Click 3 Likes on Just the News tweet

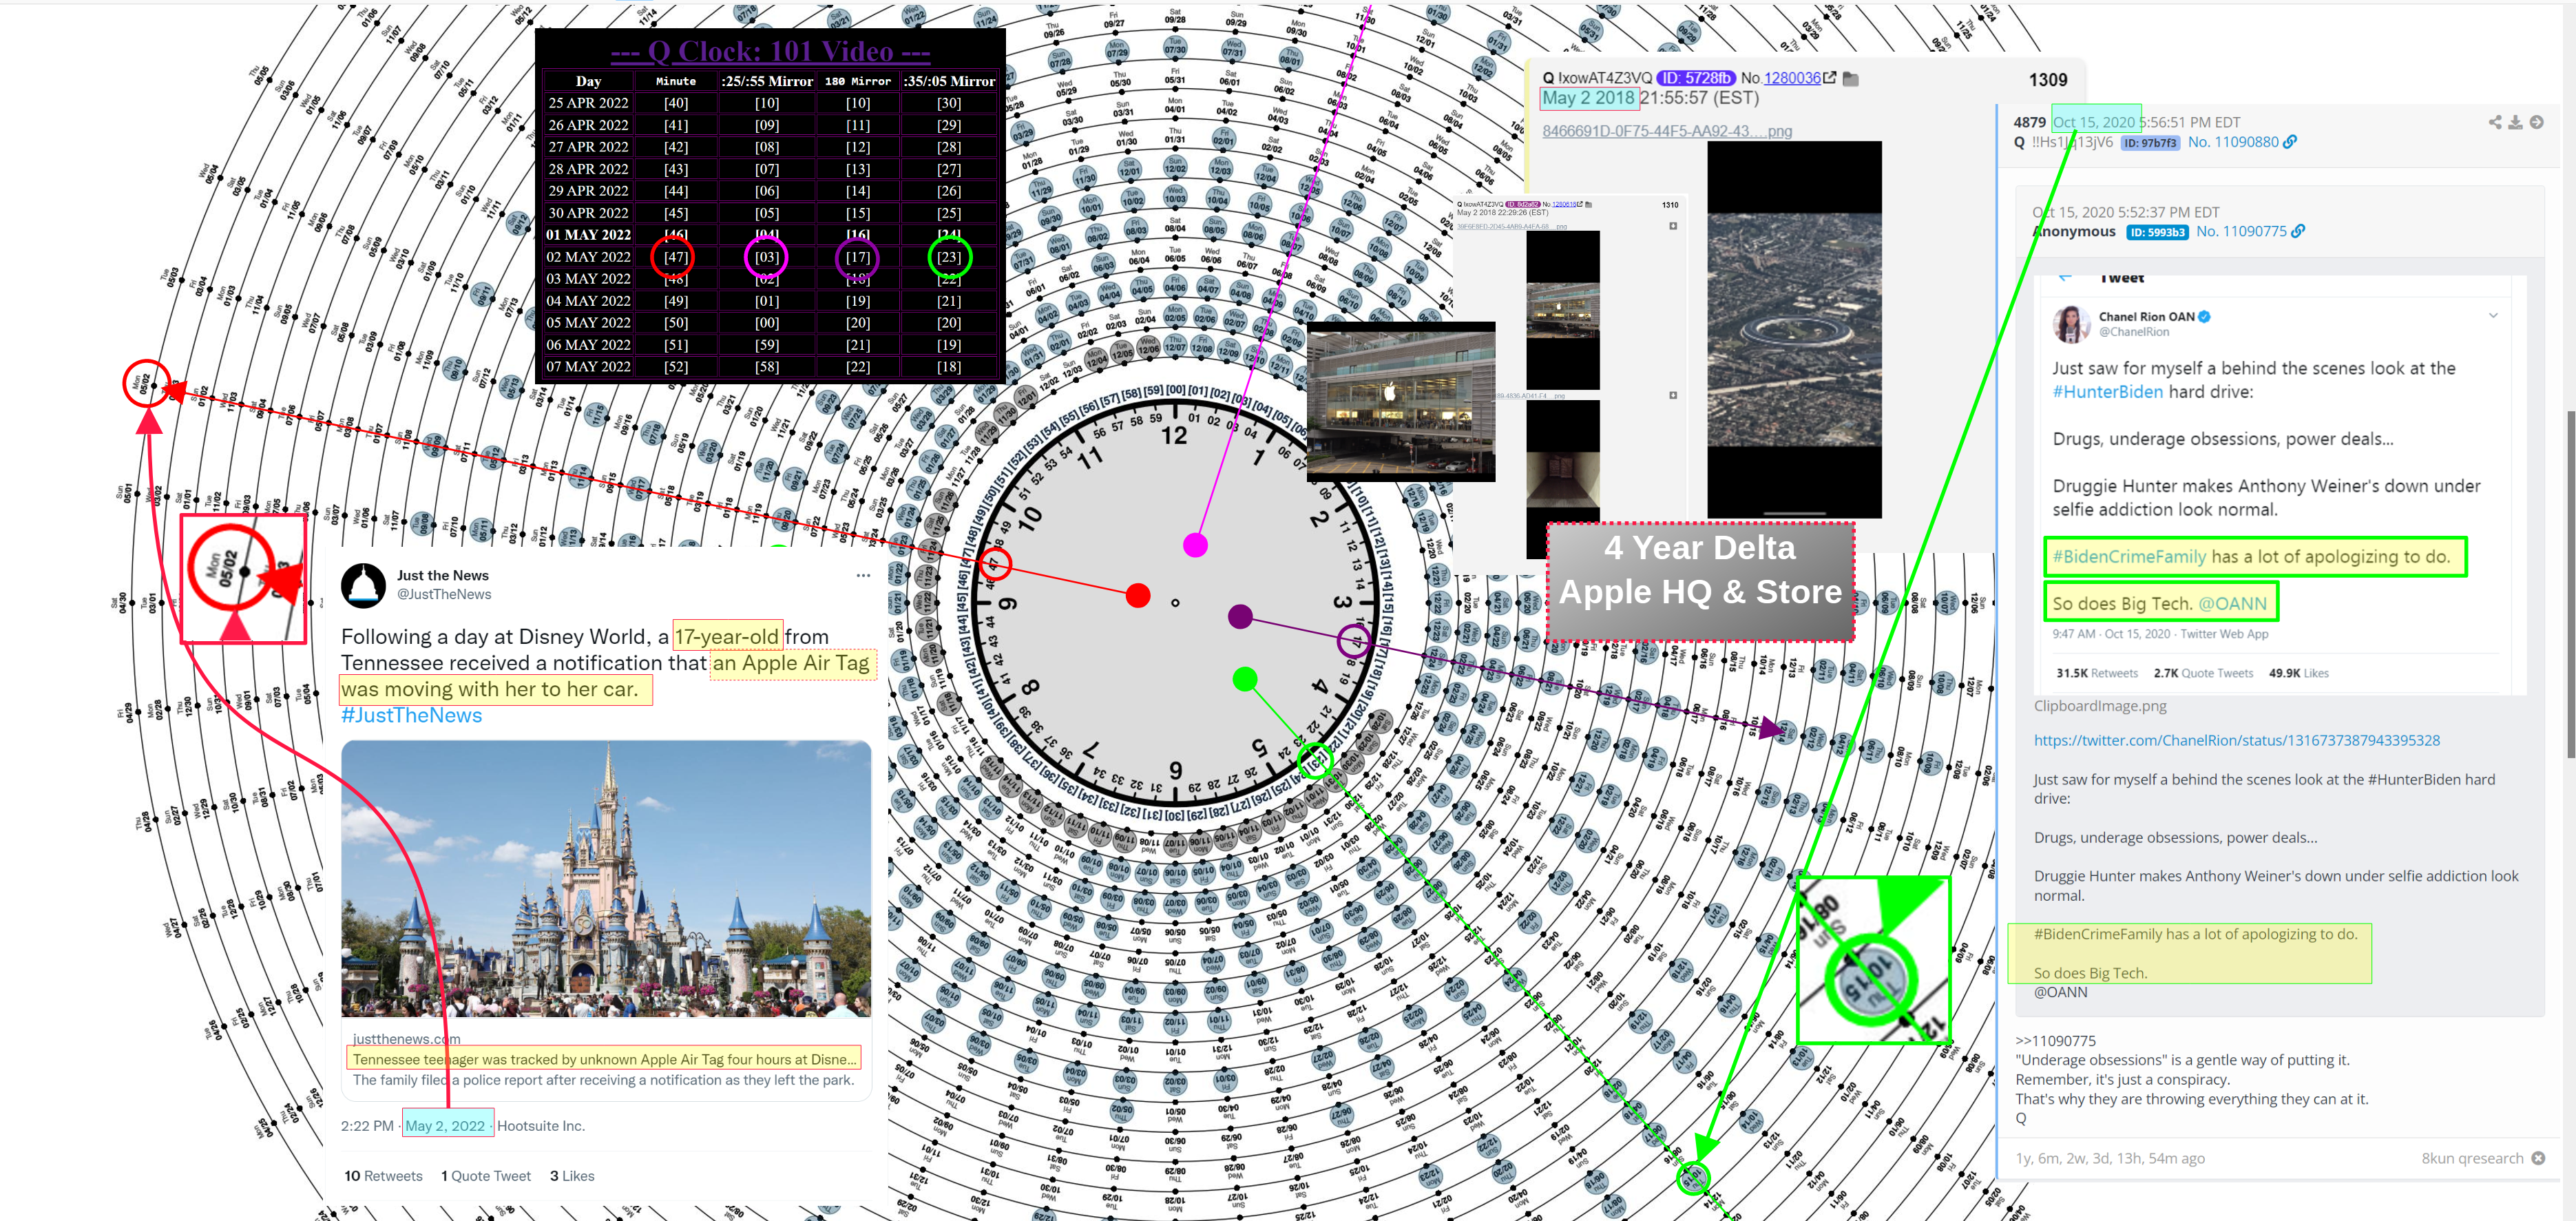[x=572, y=1176]
